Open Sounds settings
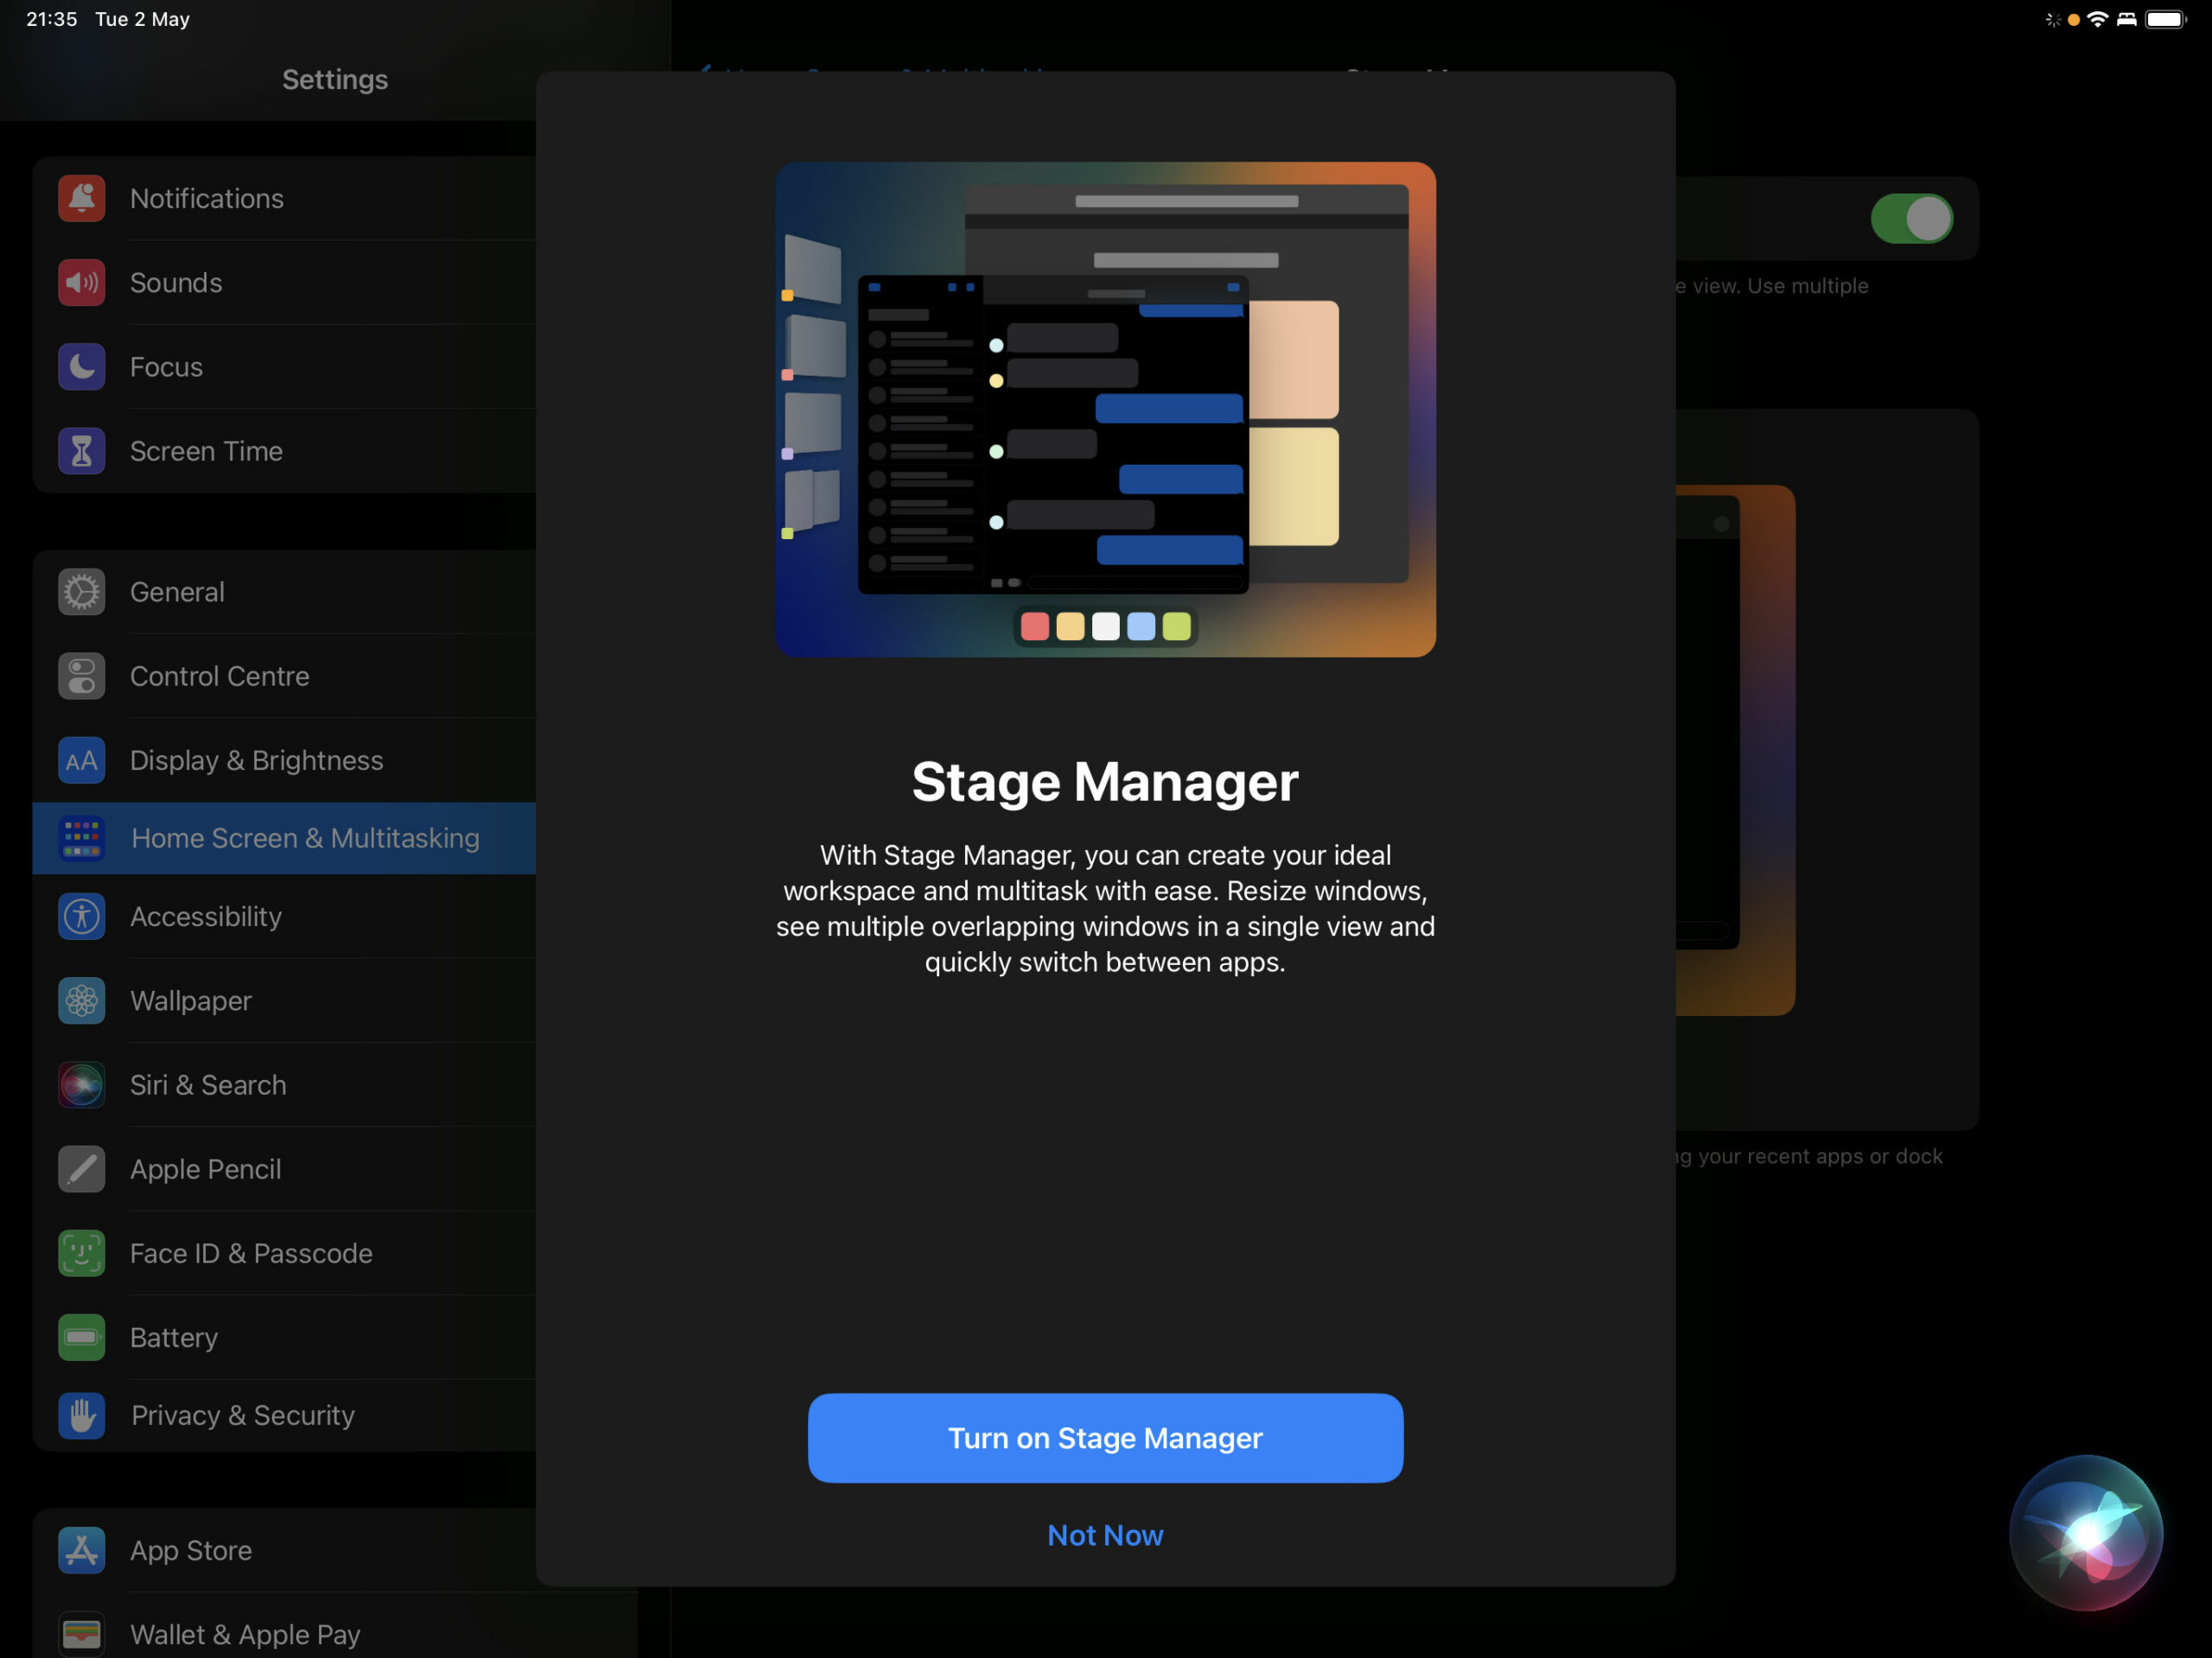This screenshot has height=1658, width=2212. pos(285,283)
